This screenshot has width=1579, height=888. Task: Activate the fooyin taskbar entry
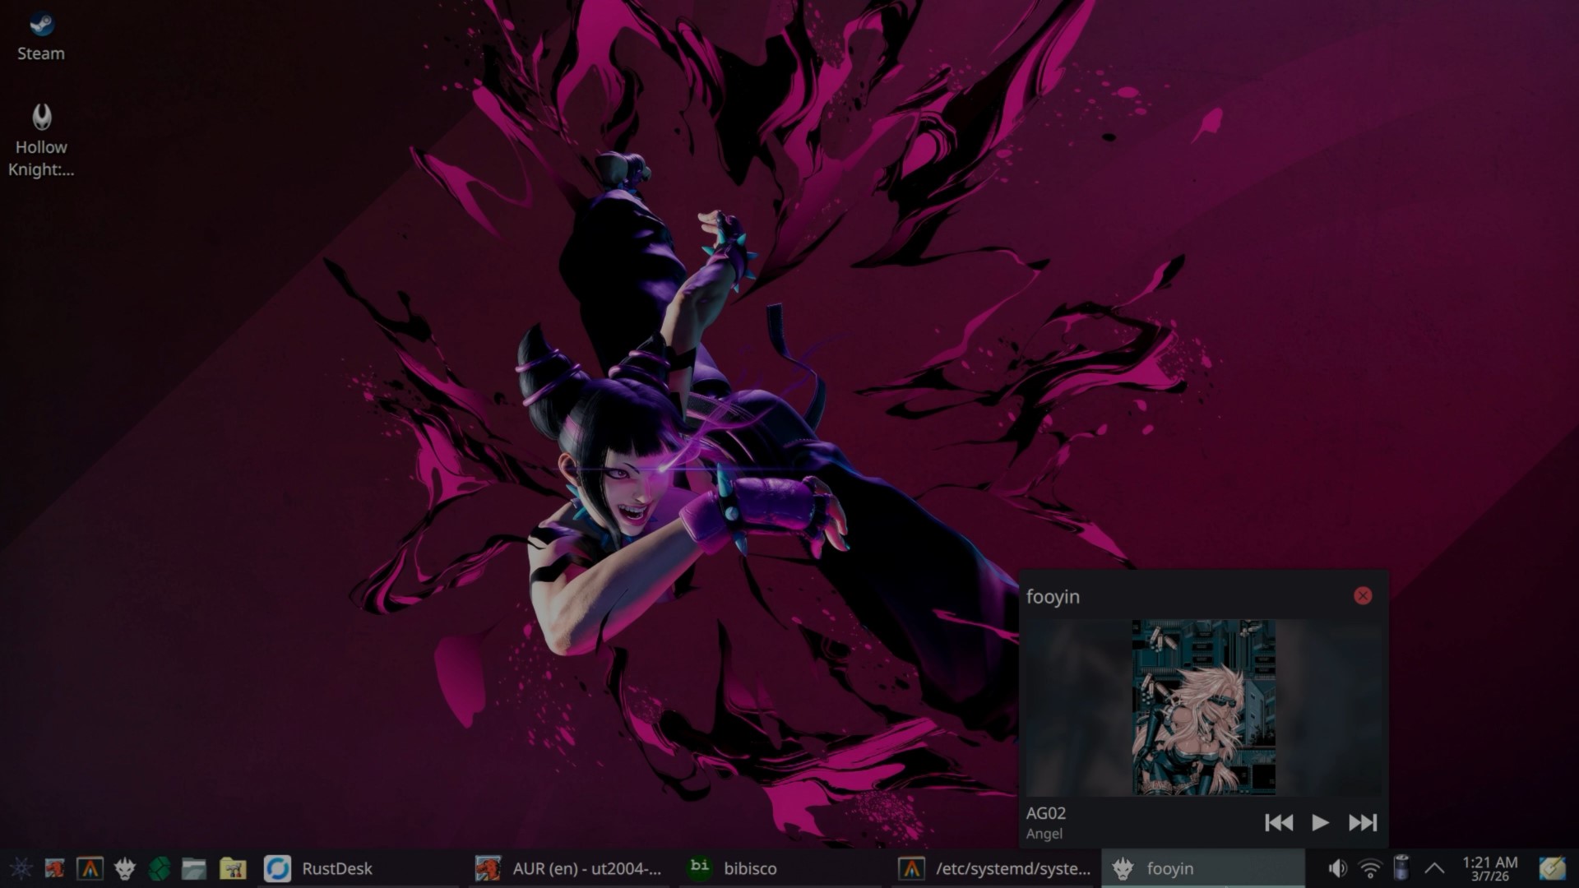pyautogui.click(x=1203, y=868)
